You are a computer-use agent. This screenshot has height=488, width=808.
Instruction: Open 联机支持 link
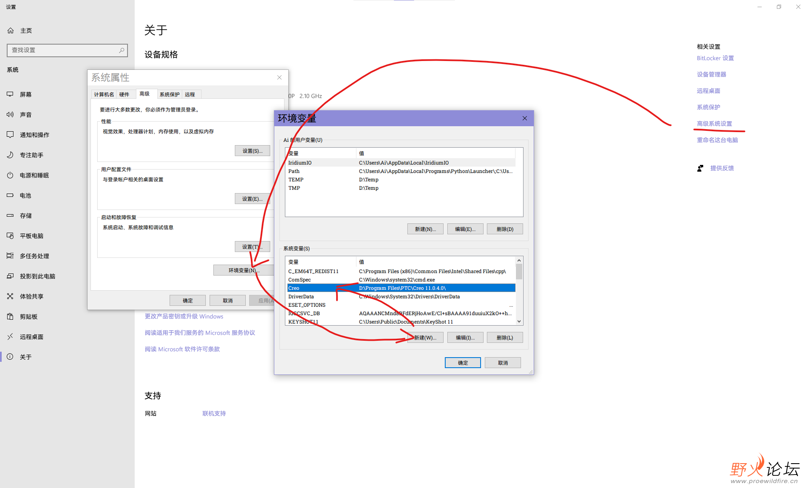[214, 413]
